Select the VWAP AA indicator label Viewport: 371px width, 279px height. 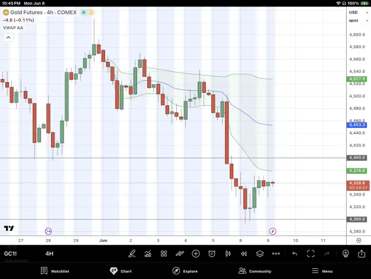click(13, 28)
